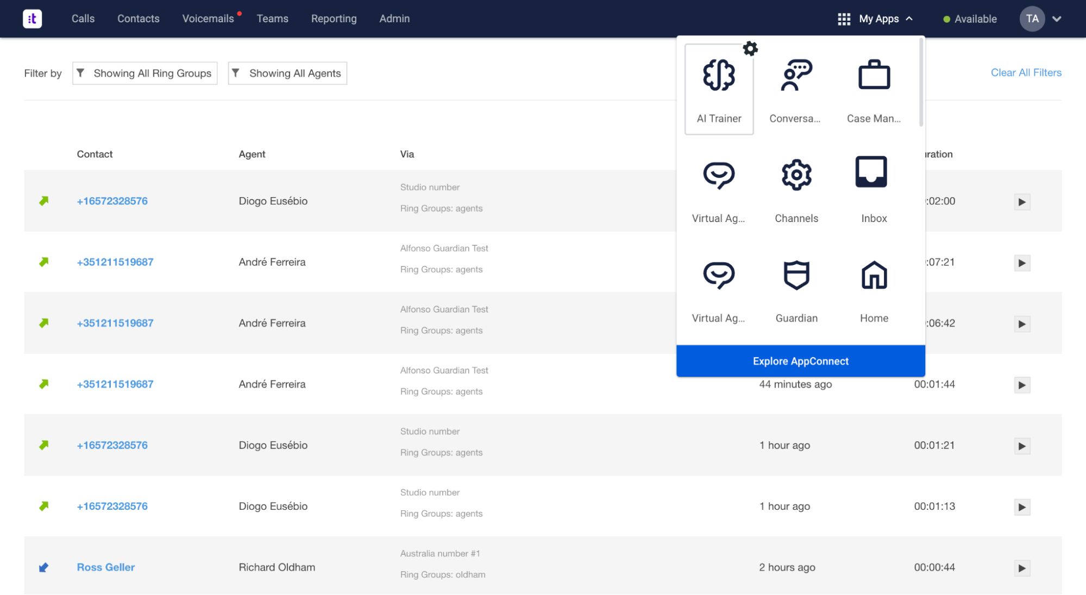The image size is (1086, 595).
Task: Play the 00:01:13 call recording
Action: [1022, 507]
